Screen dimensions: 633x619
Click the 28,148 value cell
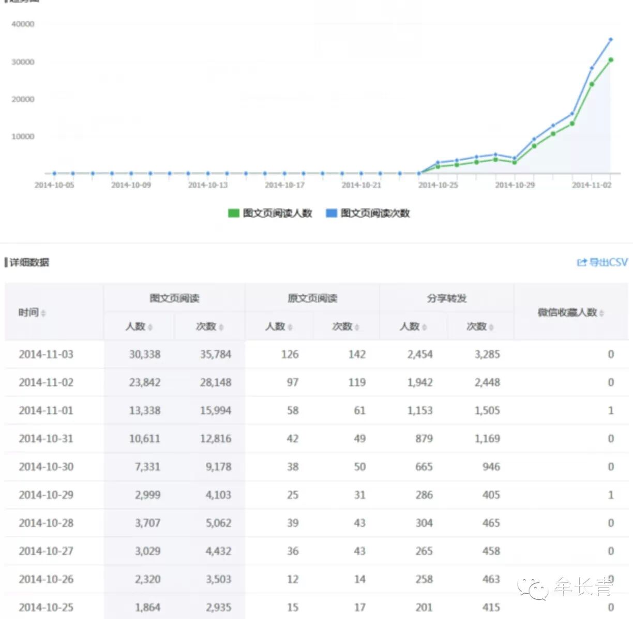(x=216, y=382)
